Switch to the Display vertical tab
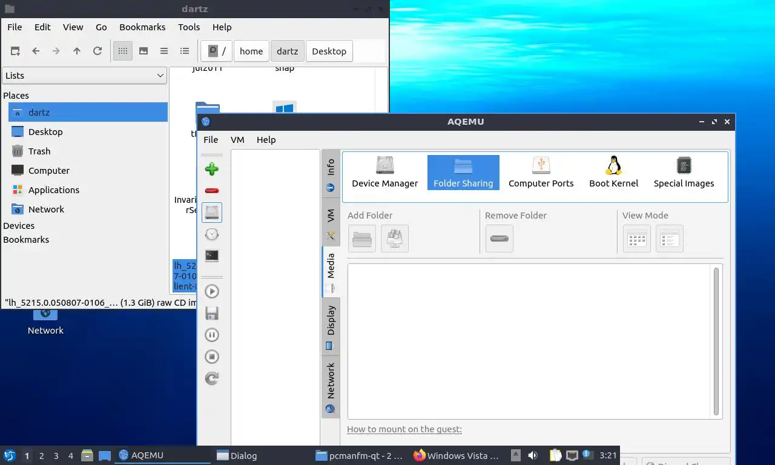Image resolution: width=775 pixels, height=465 pixels. 331,326
